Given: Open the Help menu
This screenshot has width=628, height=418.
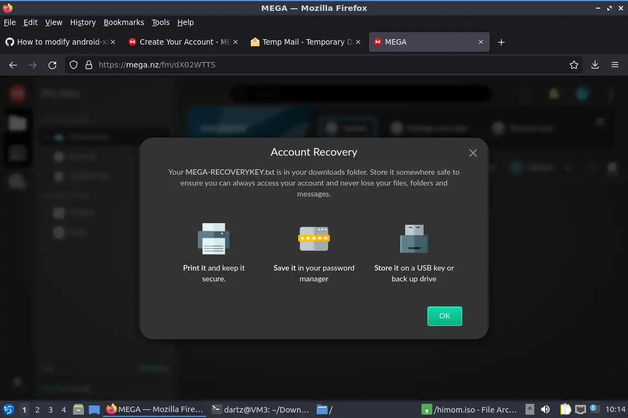Looking at the screenshot, I should click(x=185, y=22).
